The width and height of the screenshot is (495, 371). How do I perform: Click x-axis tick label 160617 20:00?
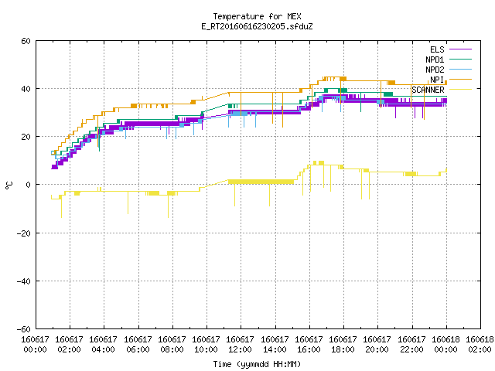(377, 345)
